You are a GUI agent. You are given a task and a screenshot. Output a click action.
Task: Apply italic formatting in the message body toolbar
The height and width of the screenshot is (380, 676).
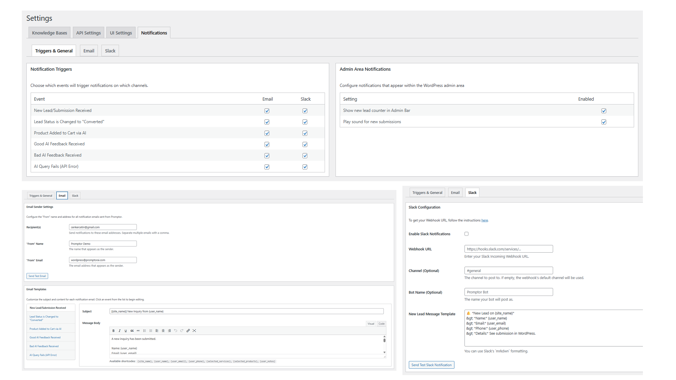119,331
